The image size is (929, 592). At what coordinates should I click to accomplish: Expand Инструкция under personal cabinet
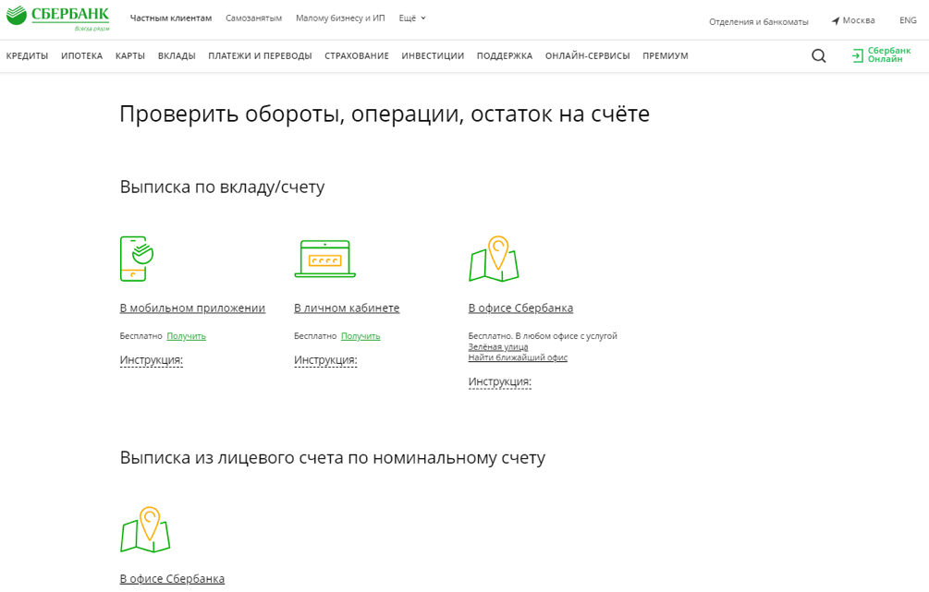click(x=325, y=360)
